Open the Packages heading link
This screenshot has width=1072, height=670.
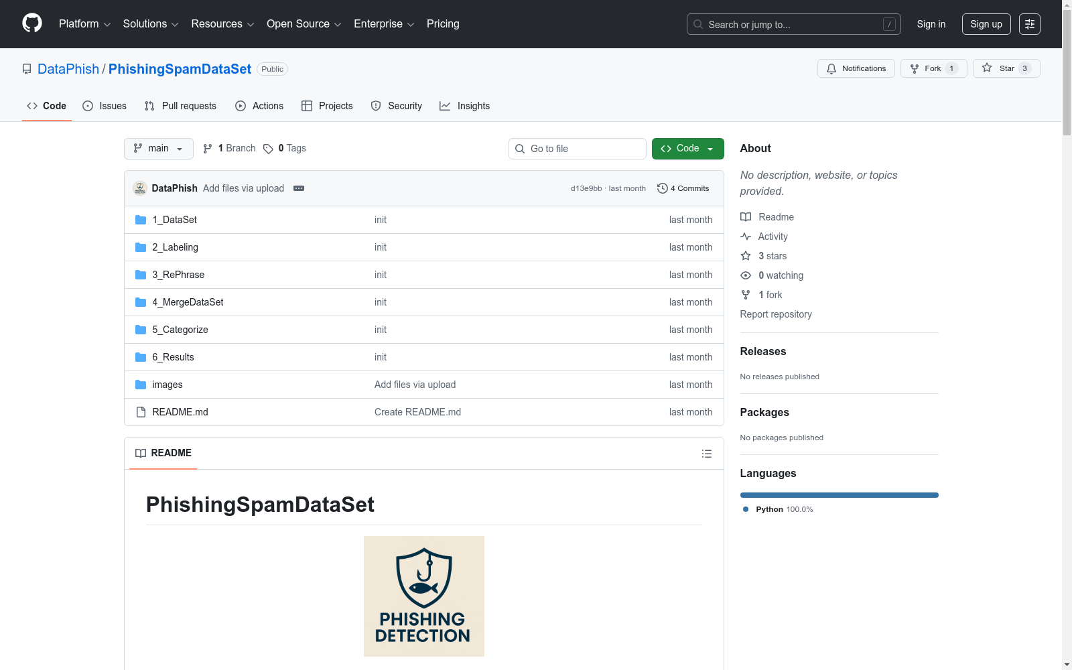[764, 412]
